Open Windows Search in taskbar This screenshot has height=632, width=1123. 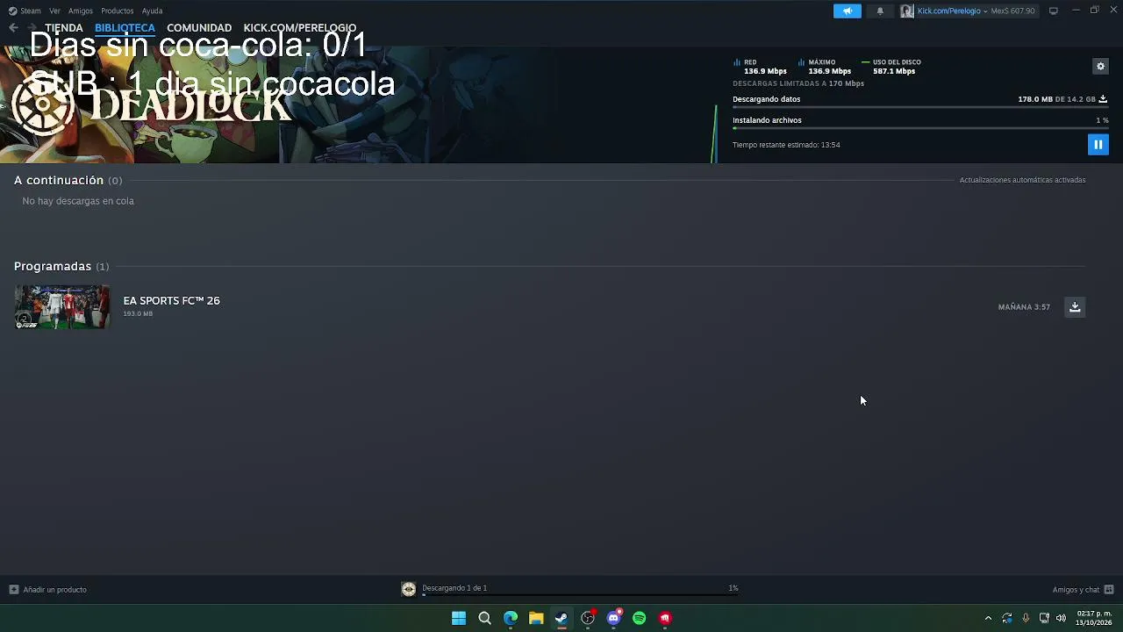click(x=484, y=618)
